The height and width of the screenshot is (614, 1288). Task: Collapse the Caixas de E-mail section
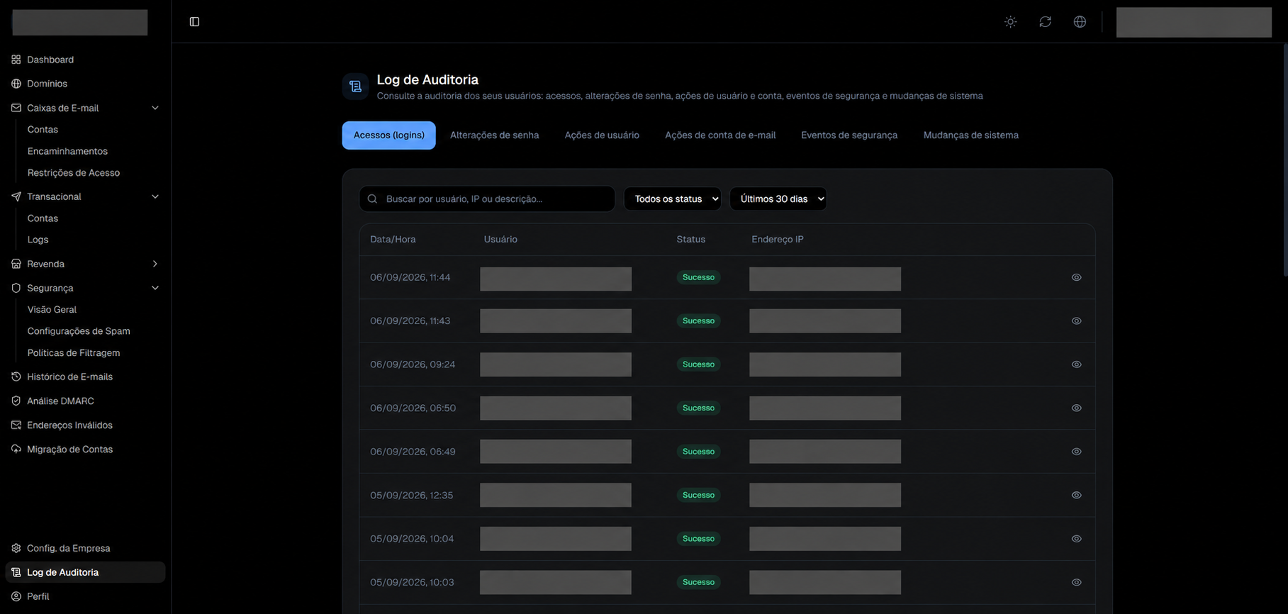(155, 108)
